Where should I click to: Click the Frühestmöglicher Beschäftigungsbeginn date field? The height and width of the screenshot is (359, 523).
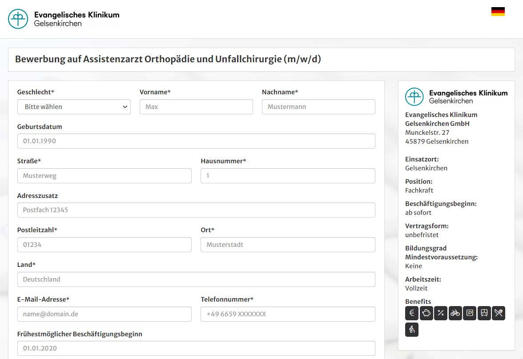[x=196, y=348]
